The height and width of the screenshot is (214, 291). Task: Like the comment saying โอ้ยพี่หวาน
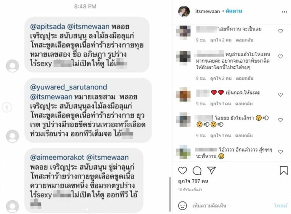pos(281,31)
